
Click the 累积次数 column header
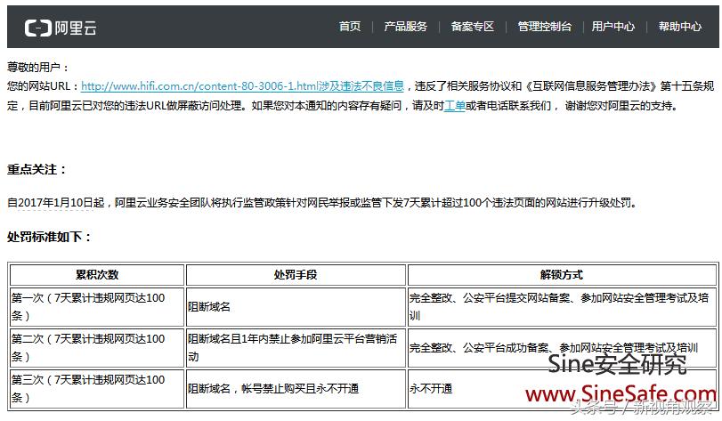pyautogui.click(x=97, y=275)
